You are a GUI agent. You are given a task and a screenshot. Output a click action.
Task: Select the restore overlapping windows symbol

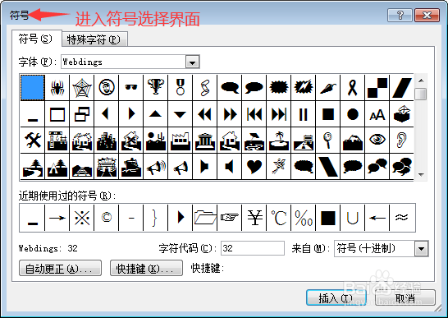(x=82, y=114)
